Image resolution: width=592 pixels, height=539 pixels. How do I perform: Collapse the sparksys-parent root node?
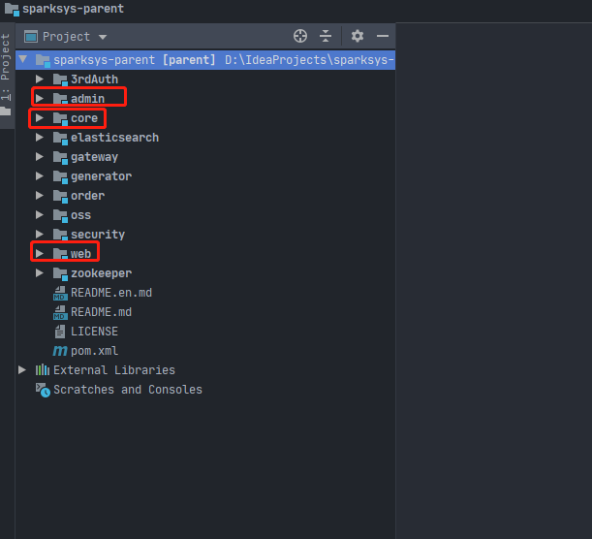(22, 60)
